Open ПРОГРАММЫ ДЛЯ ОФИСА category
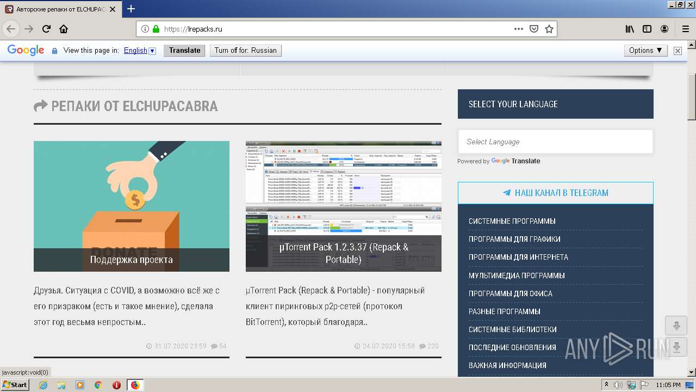 pyautogui.click(x=511, y=293)
